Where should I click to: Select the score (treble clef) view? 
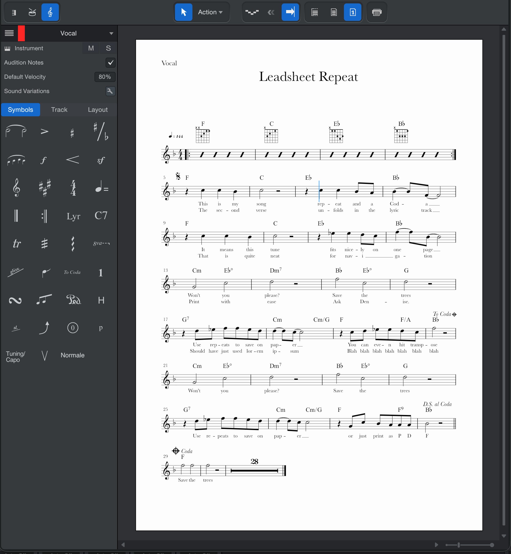50,12
